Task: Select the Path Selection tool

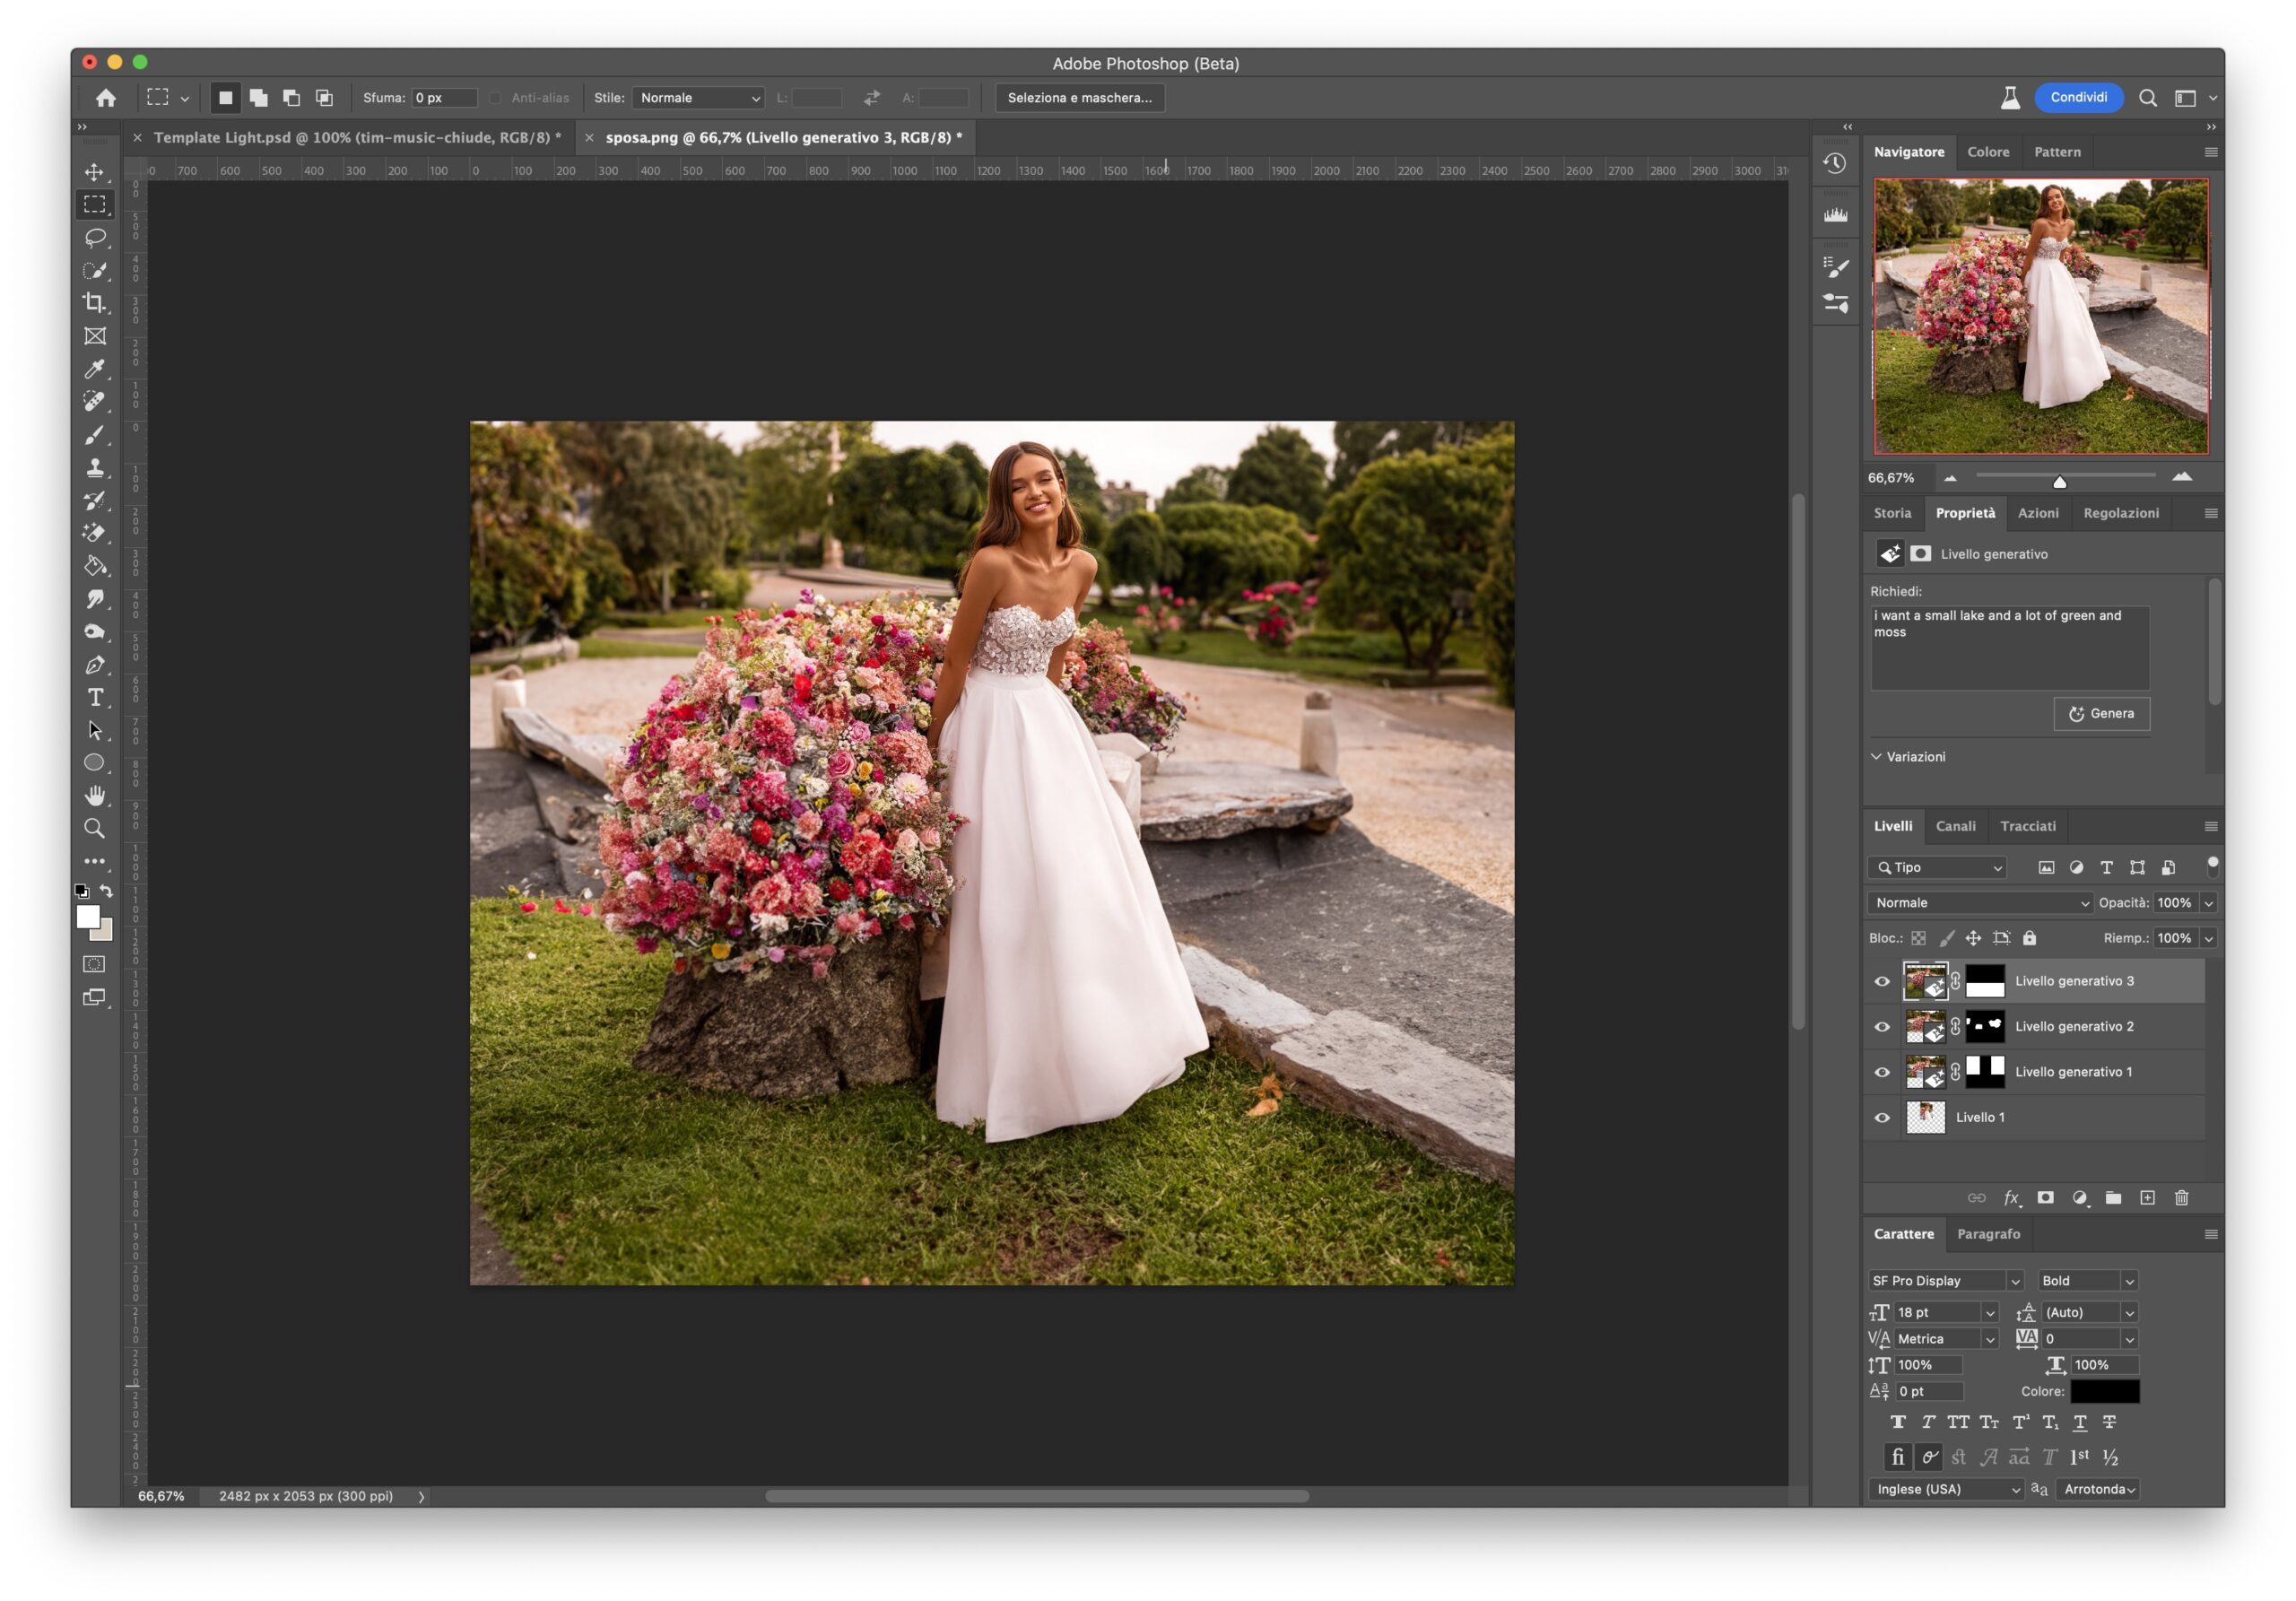Action: coord(95,730)
